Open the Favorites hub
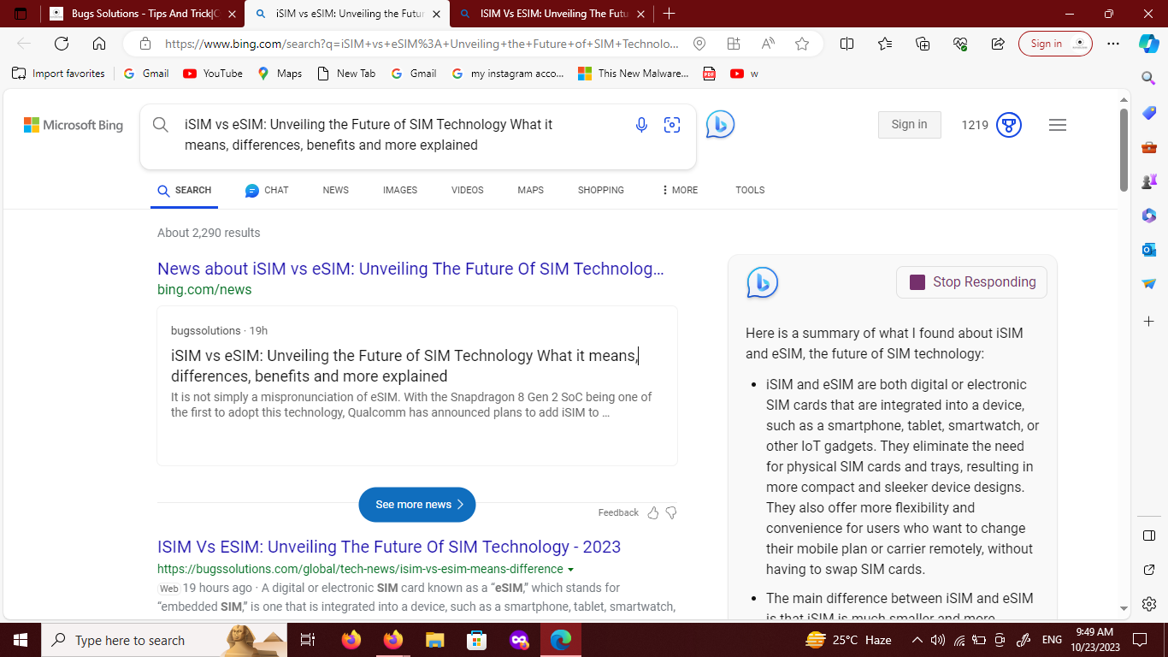The image size is (1168, 657). point(885,44)
